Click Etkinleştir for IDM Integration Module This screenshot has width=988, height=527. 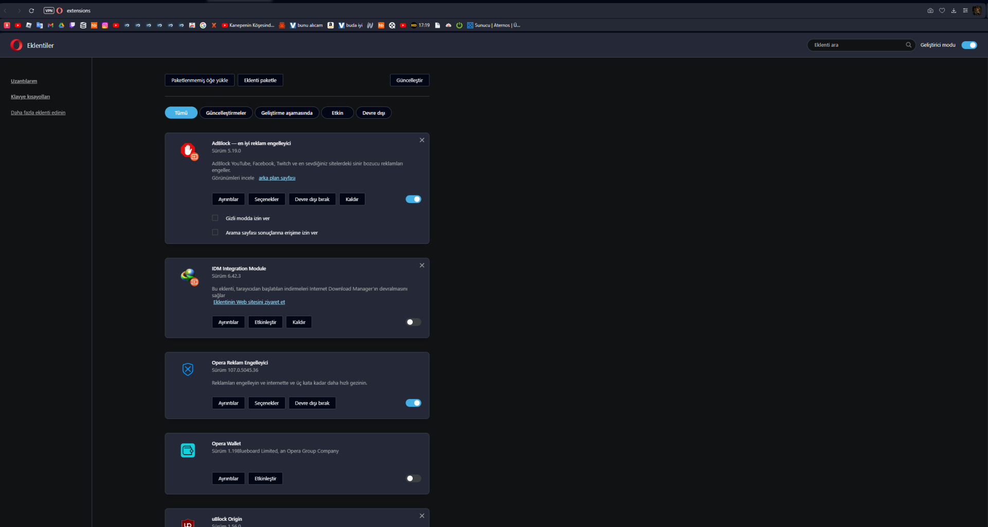pos(266,322)
